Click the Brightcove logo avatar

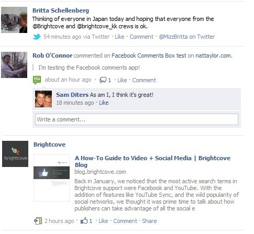point(15,154)
